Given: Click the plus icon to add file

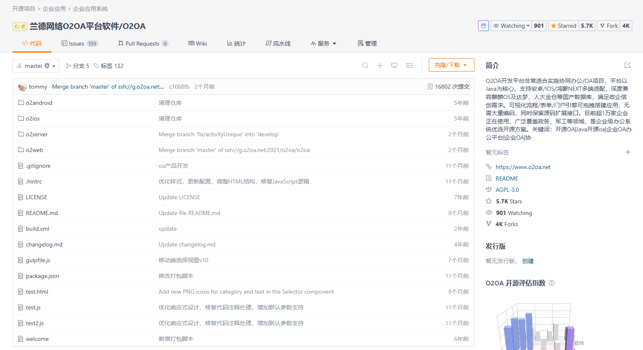Looking at the screenshot, I should coord(380,65).
